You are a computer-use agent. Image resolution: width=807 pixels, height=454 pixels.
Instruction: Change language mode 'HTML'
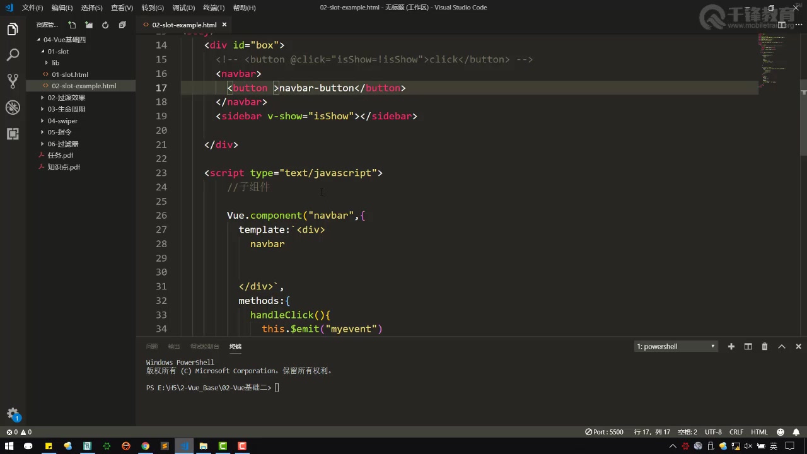[759, 432]
